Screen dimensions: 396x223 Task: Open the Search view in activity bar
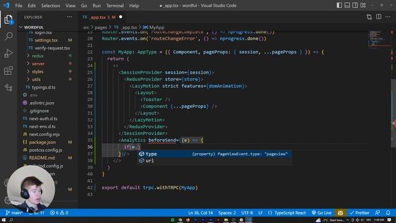point(9,36)
